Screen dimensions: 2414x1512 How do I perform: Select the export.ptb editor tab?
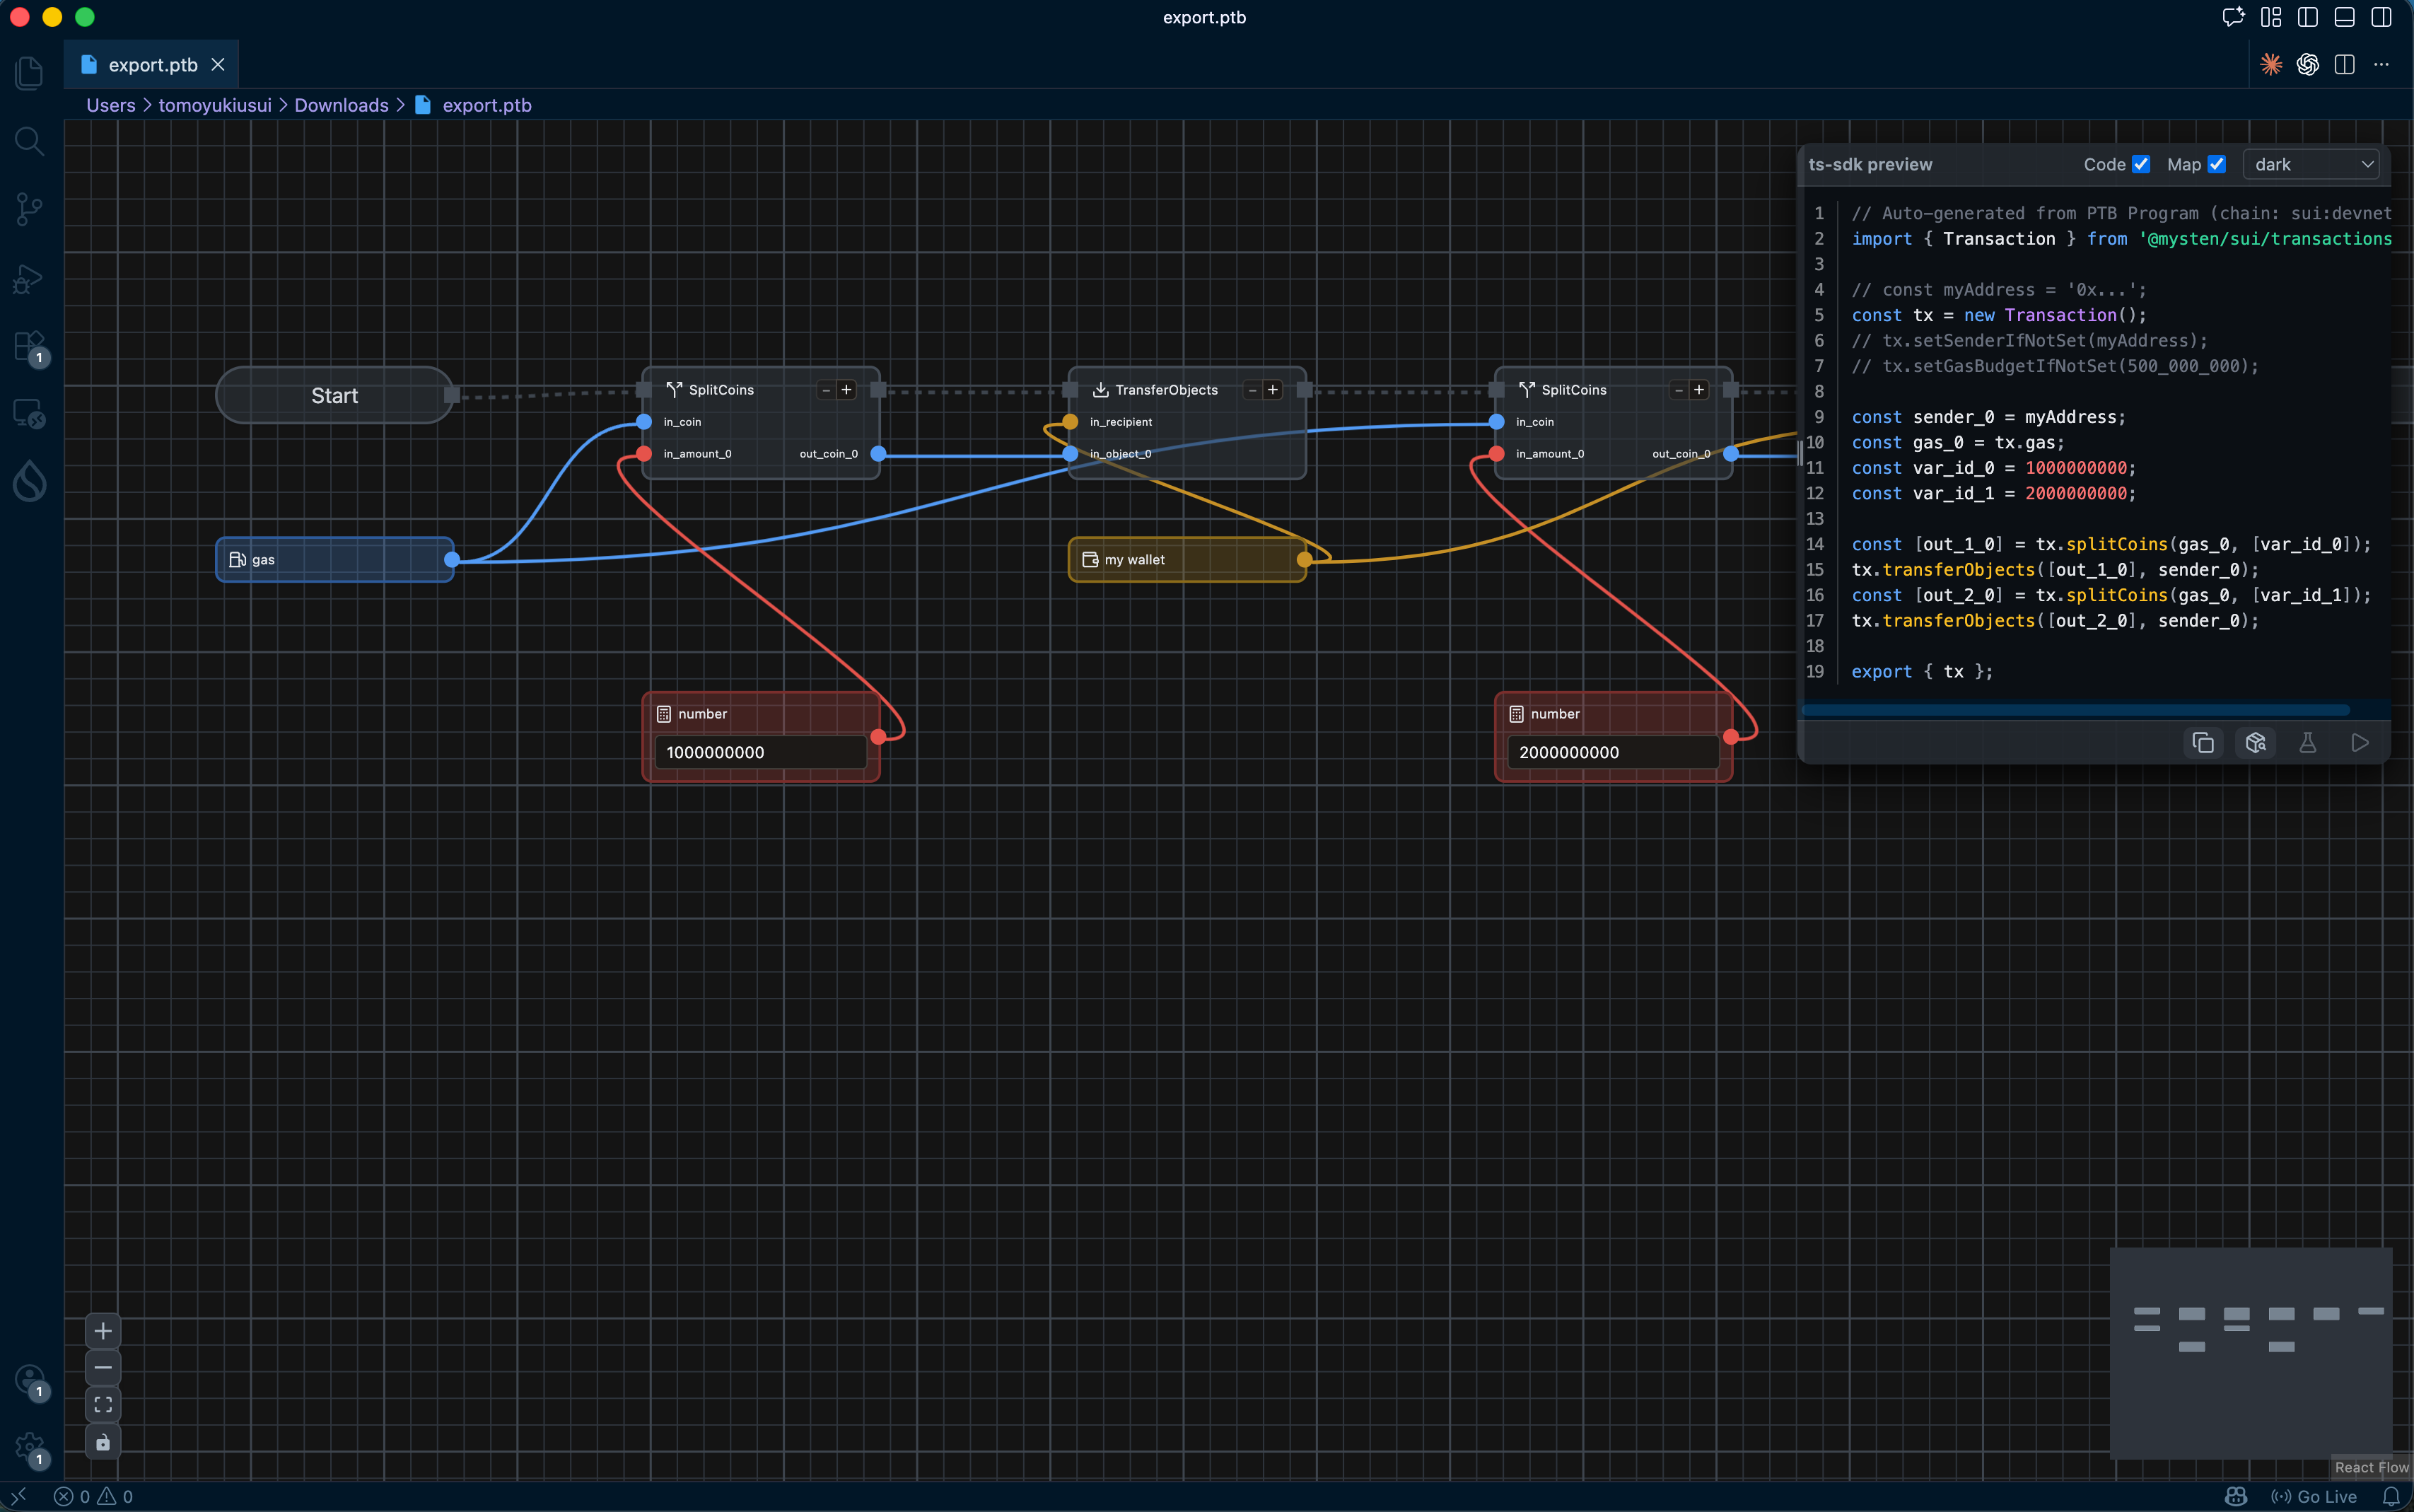(152, 65)
